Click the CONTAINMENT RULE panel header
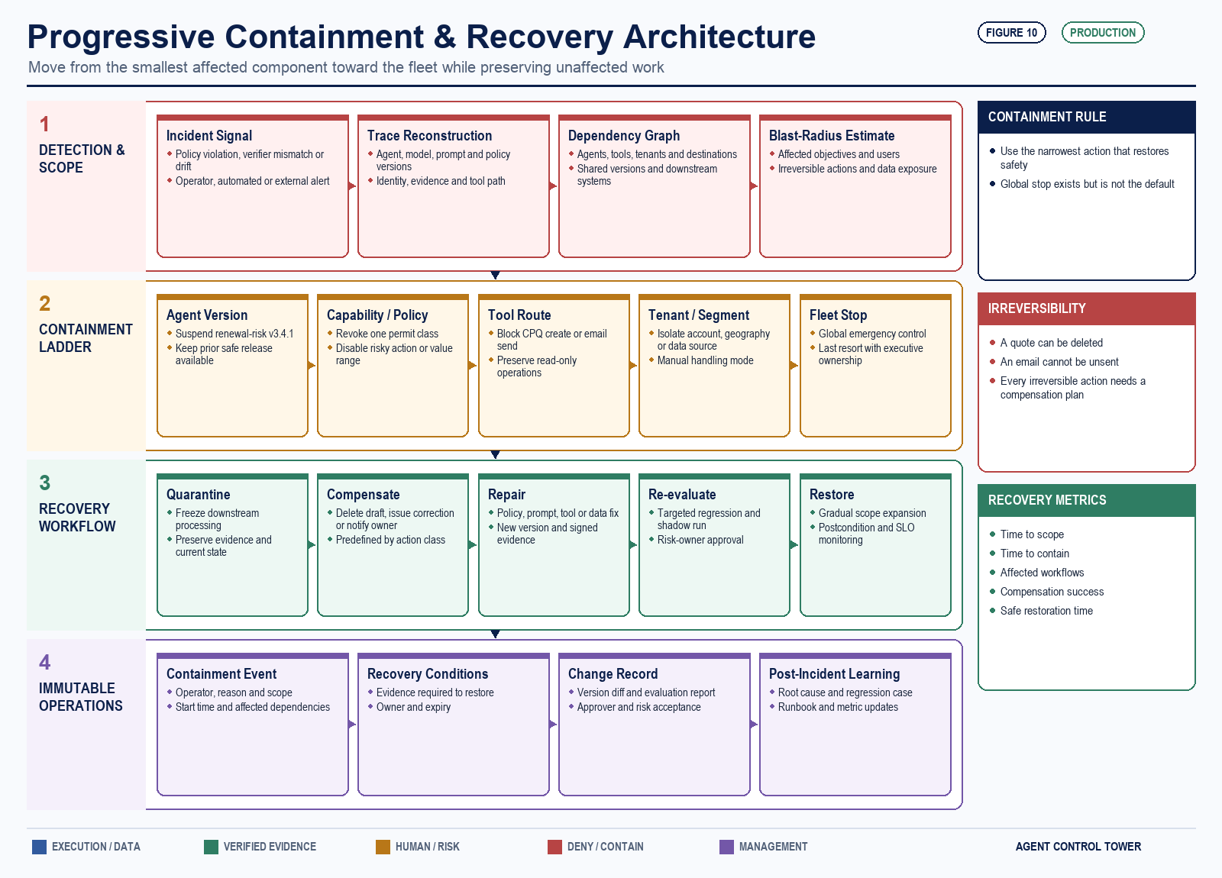Image resolution: width=1222 pixels, height=878 pixels. [1087, 117]
